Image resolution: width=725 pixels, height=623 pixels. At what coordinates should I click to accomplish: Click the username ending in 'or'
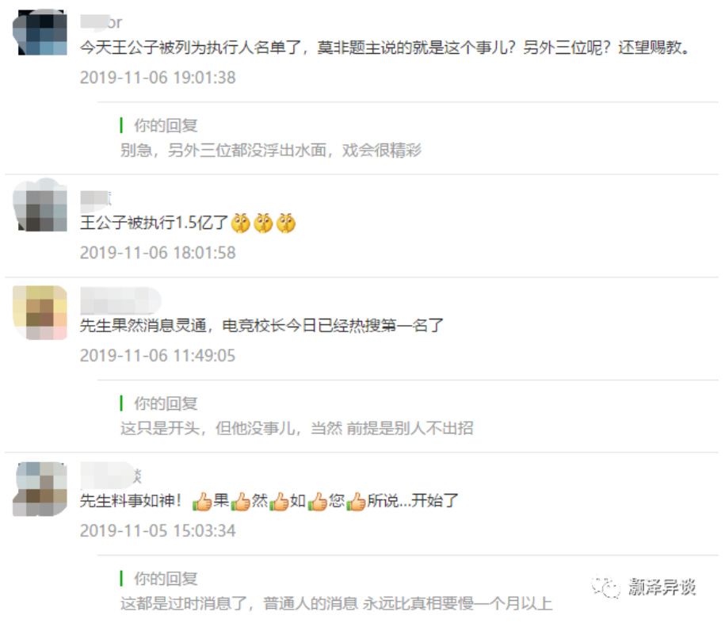101,21
